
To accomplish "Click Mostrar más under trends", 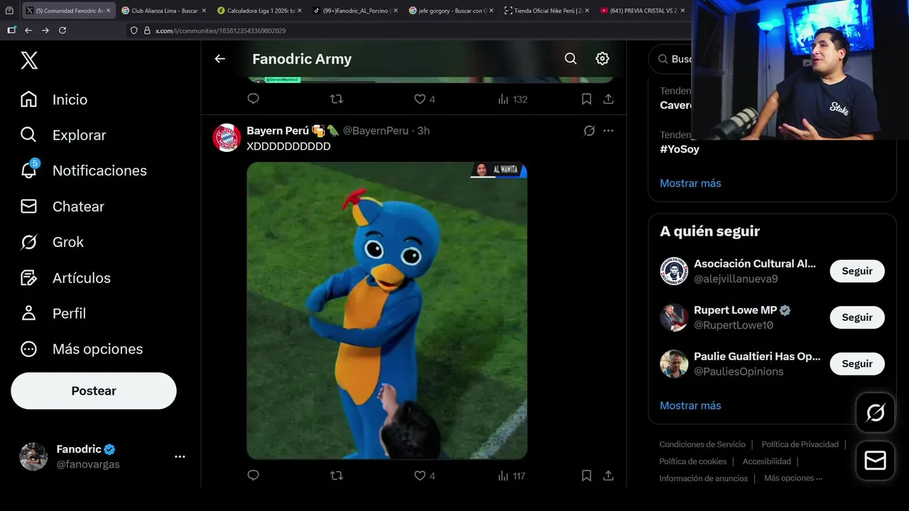I will [x=690, y=183].
